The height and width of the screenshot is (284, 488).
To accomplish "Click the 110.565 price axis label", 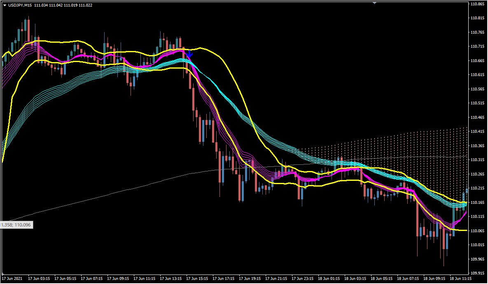I will point(477,89).
